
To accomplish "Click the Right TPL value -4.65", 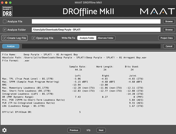I will point(104,79).
